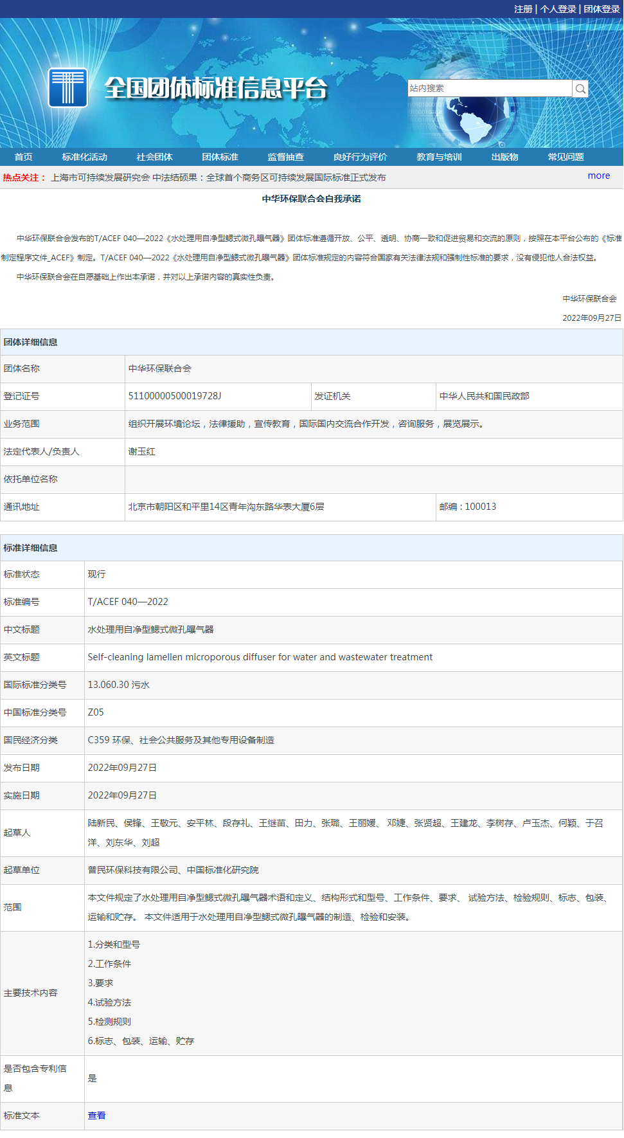The image size is (624, 1138).
Task: Select the C359 economic classification value
Action: coord(181,740)
